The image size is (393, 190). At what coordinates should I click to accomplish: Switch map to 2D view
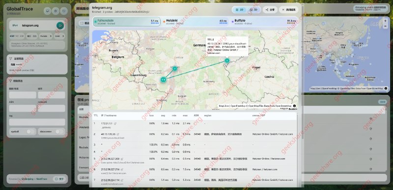click(240, 10)
